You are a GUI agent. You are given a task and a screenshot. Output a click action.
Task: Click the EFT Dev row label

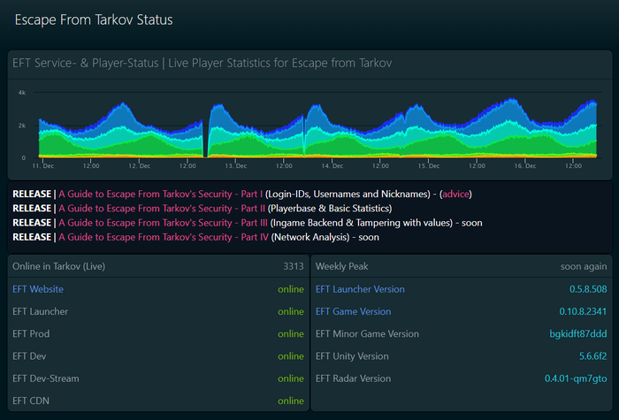[29, 356]
